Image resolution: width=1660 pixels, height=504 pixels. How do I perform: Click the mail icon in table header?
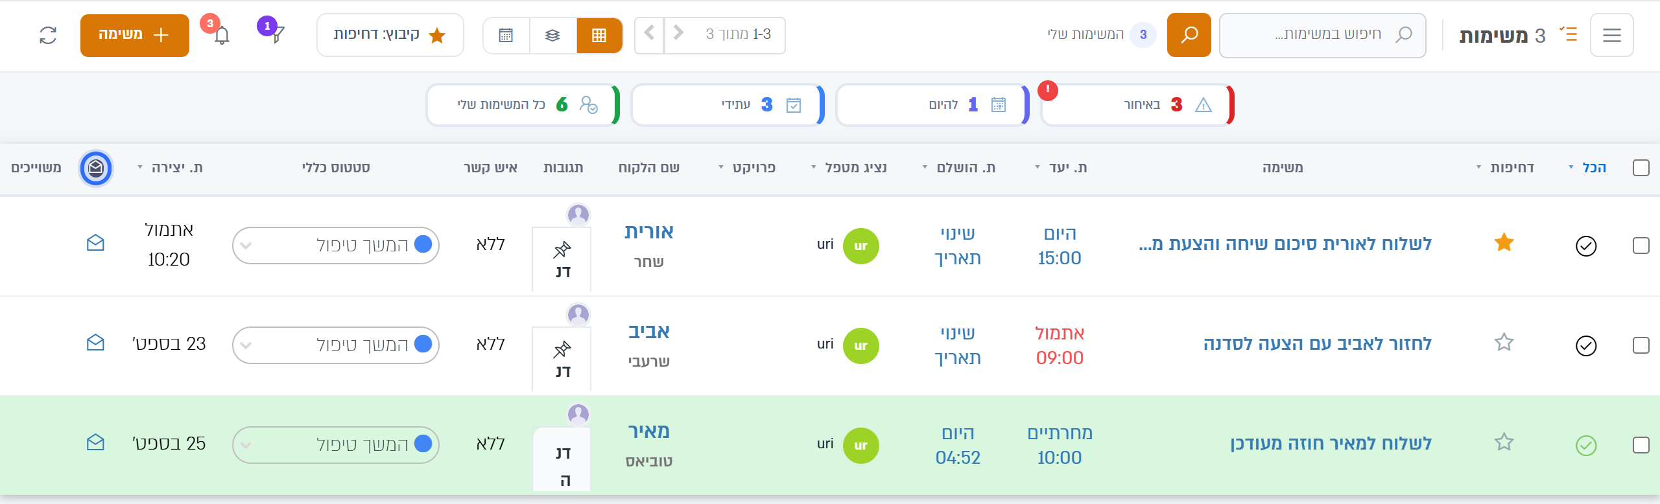coord(96,168)
